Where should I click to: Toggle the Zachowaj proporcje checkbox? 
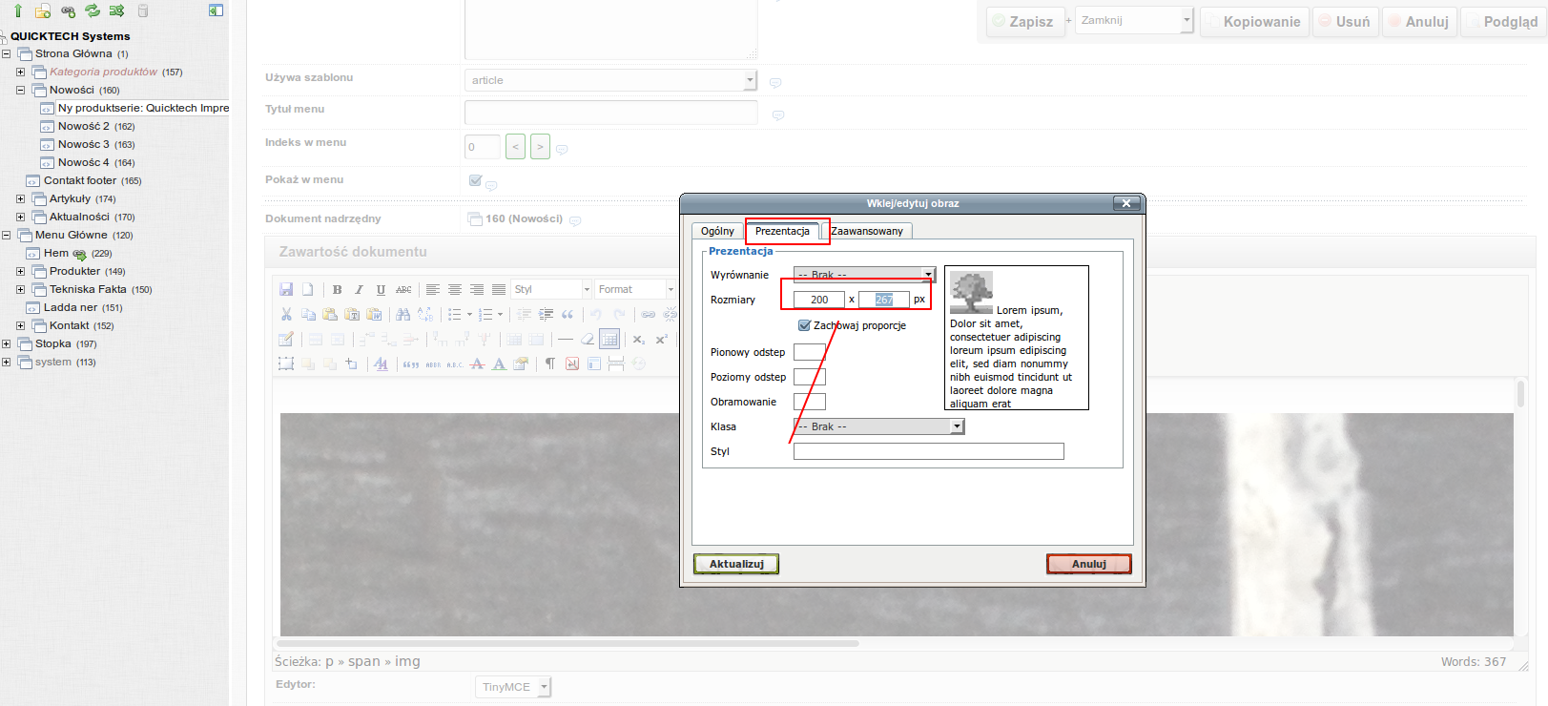tap(804, 325)
